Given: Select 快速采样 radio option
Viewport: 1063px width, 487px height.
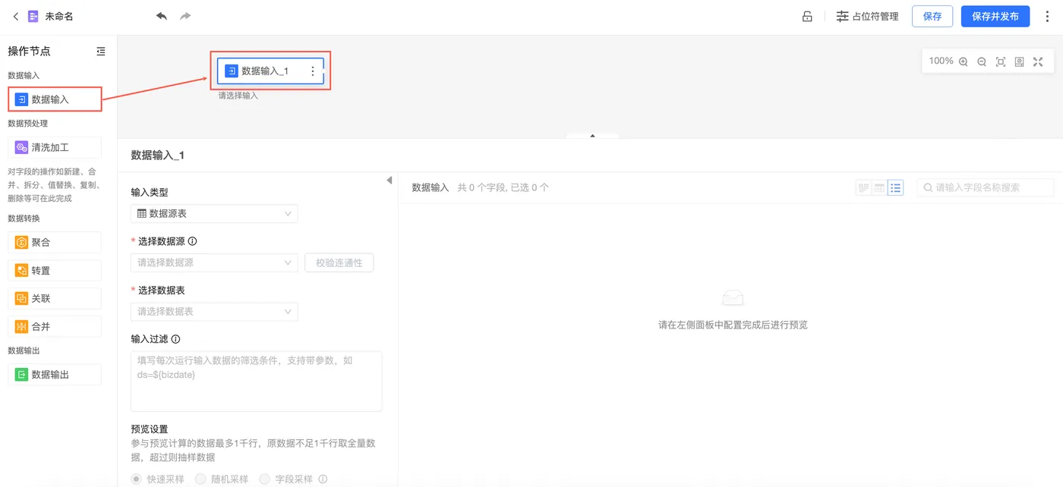Looking at the screenshot, I should click(137, 479).
